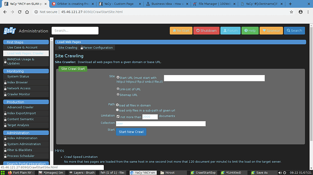This screenshot has width=313, height=175.
Task: Click the Start URL text field
Action: [214, 78]
